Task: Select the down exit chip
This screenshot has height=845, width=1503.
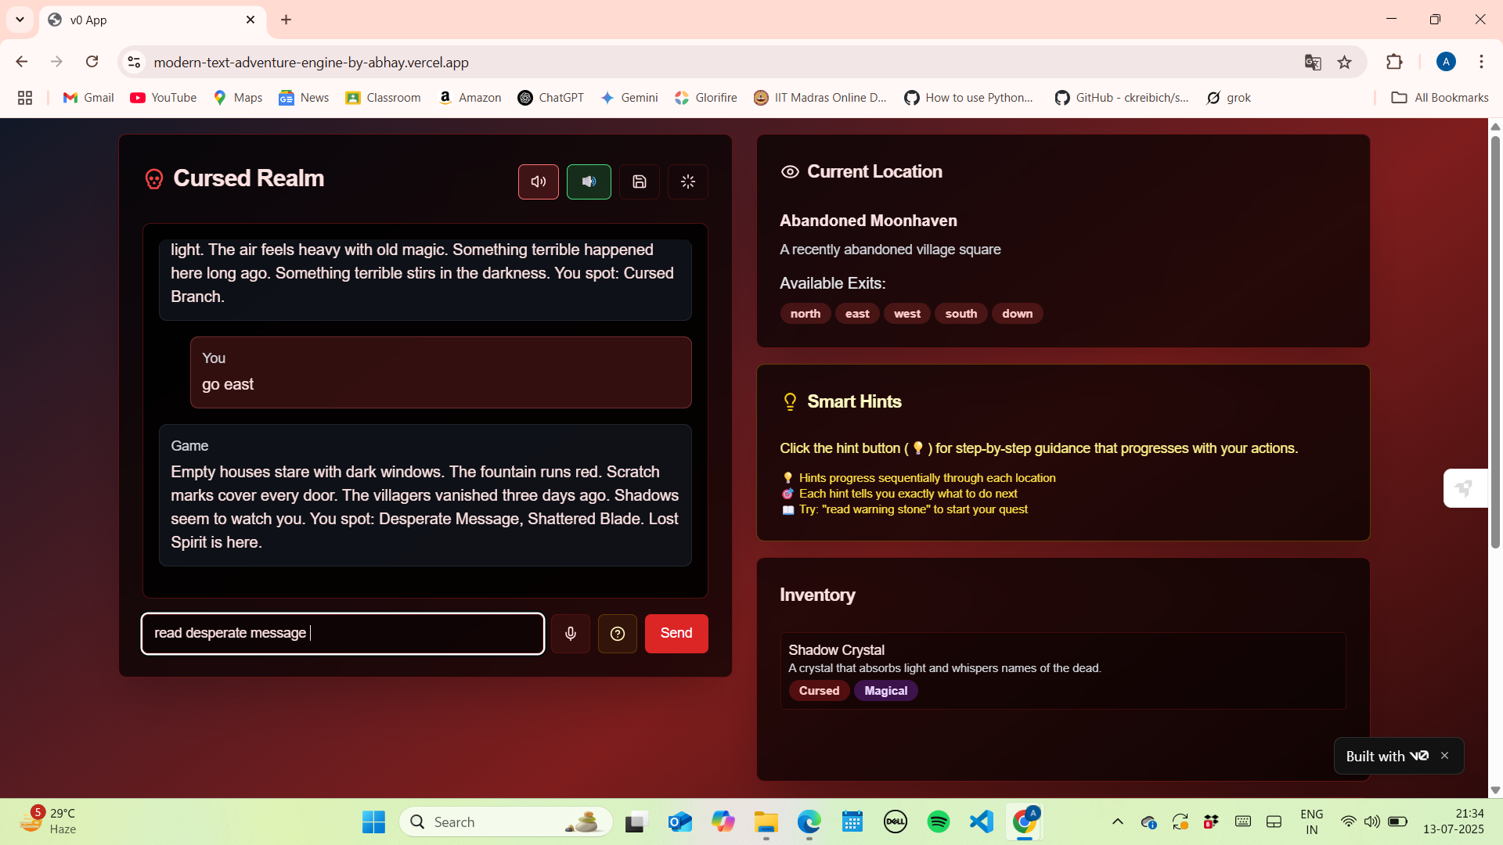Action: pyautogui.click(x=1017, y=314)
